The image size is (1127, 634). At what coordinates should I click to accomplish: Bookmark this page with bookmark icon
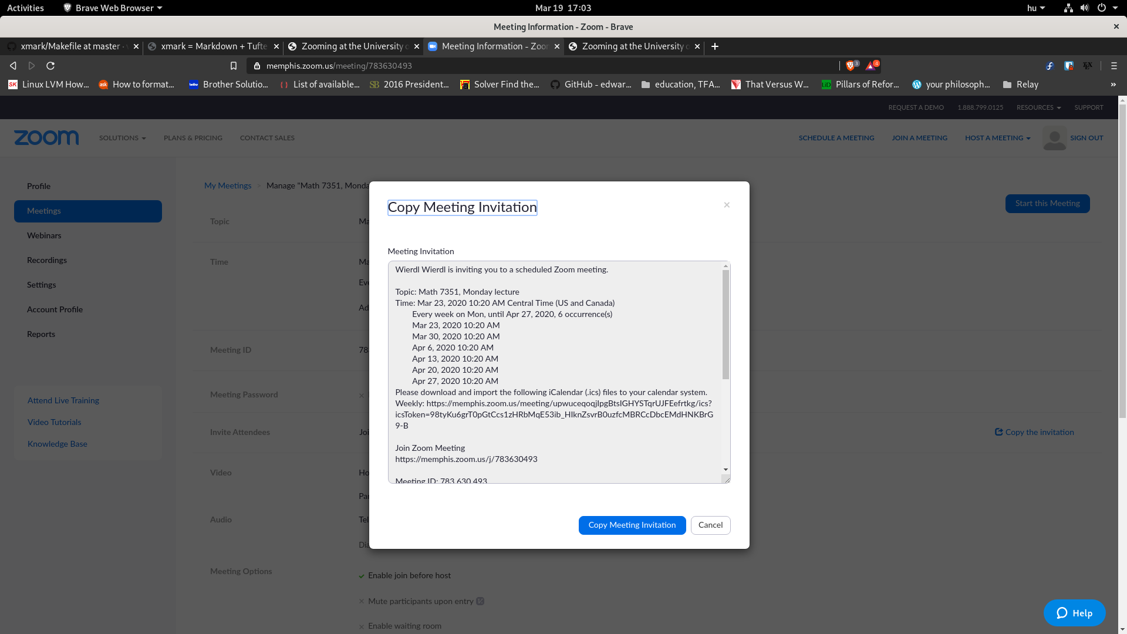coord(234,66)
